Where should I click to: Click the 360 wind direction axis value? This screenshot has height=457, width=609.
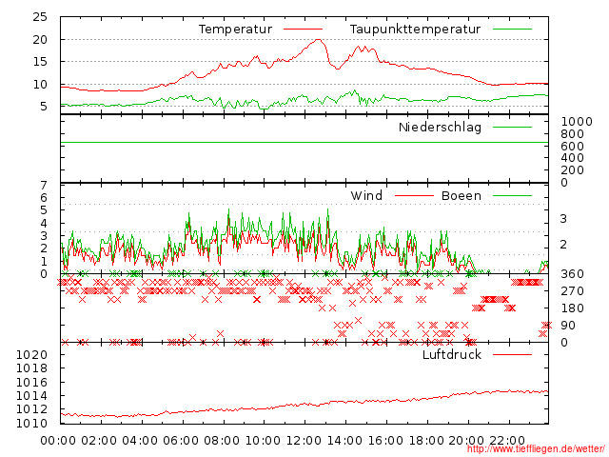point(572,274)
